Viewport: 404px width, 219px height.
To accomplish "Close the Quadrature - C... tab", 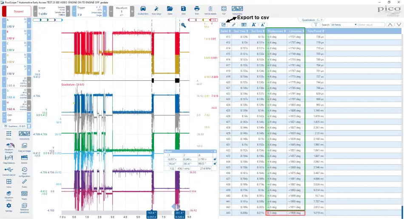I will [322, 20].
